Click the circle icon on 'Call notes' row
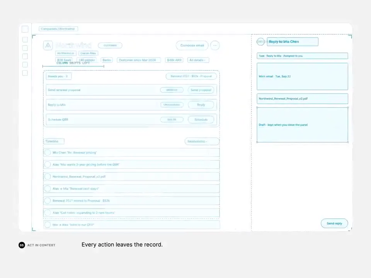 click(x=48, y=213)
